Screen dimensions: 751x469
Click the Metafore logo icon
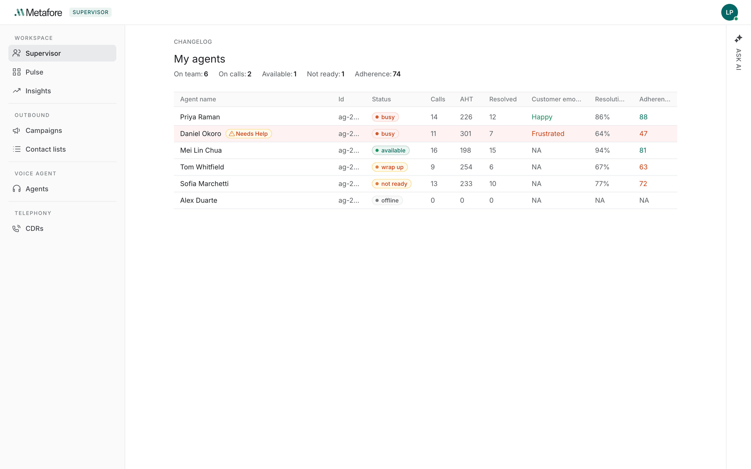click(x=19, y=13)
